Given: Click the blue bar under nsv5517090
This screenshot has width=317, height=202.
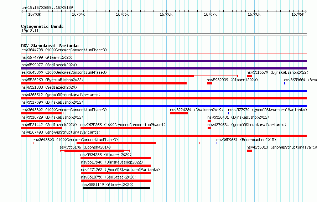Looking at the screenshot, I should click(164, 106).
